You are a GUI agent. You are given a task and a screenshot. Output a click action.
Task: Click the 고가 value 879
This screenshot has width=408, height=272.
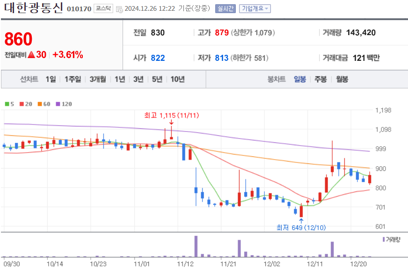222,32
